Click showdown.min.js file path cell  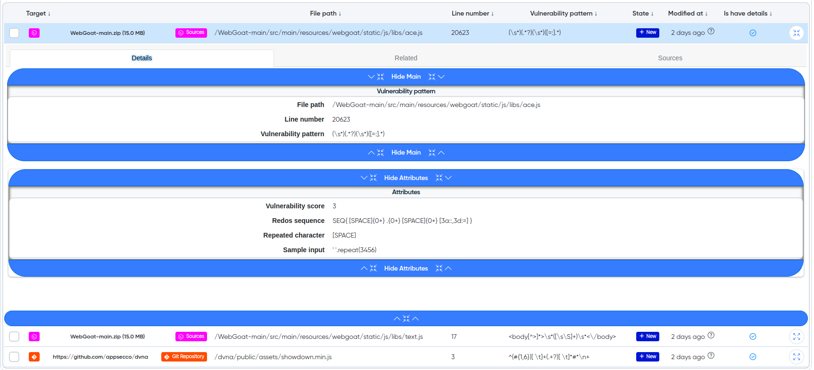click(273, 357)
